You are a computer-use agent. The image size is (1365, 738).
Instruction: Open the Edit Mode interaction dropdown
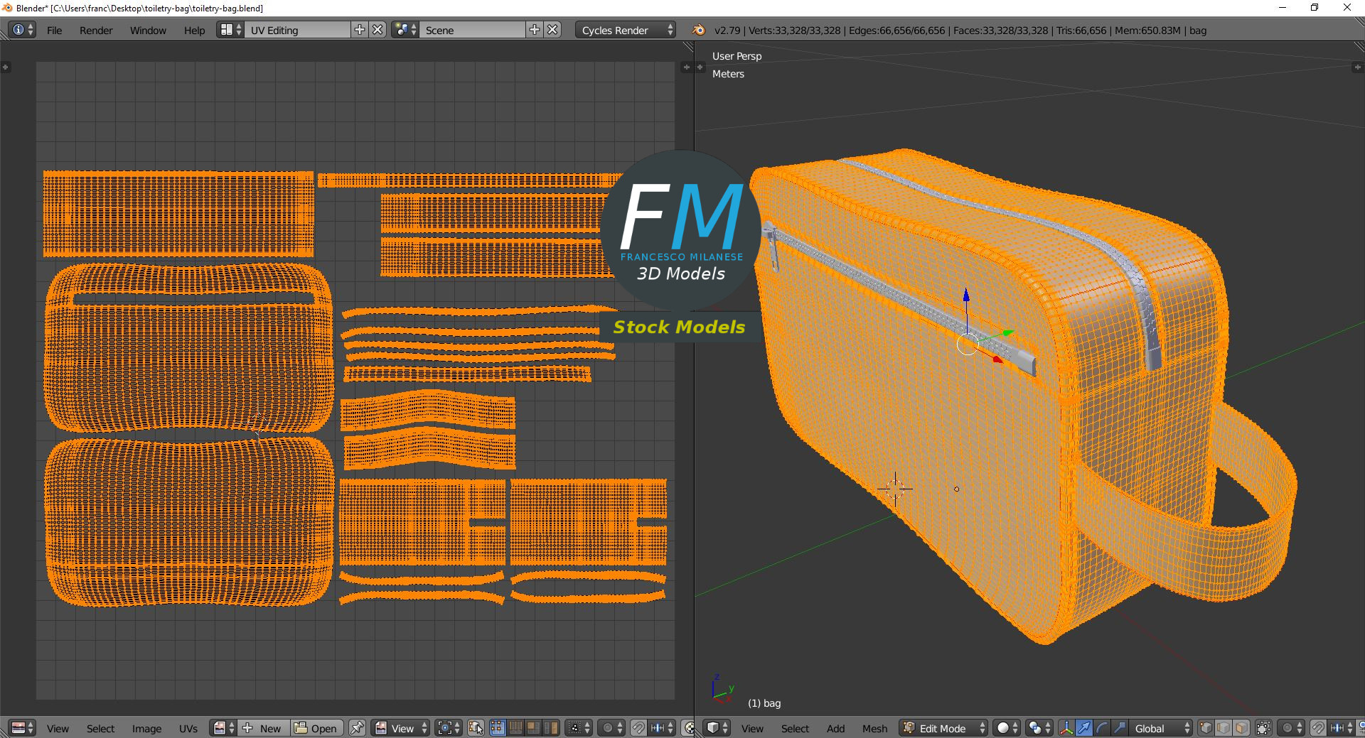point(942,728)
